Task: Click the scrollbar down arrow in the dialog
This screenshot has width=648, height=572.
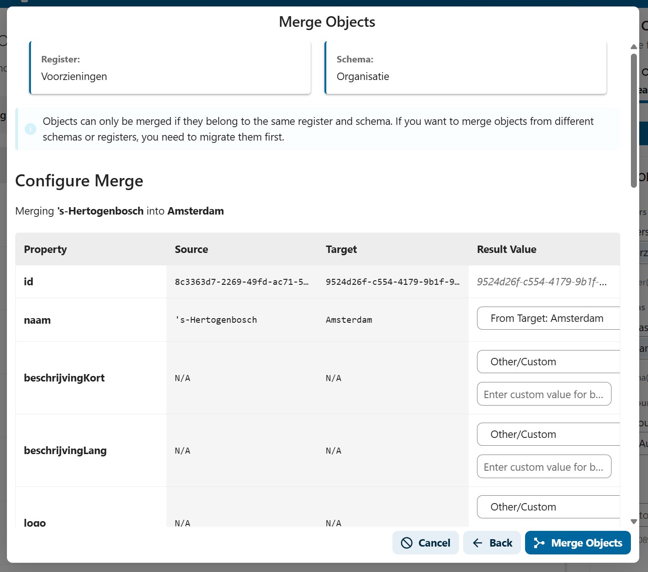Action: click(x=634, y=521)
